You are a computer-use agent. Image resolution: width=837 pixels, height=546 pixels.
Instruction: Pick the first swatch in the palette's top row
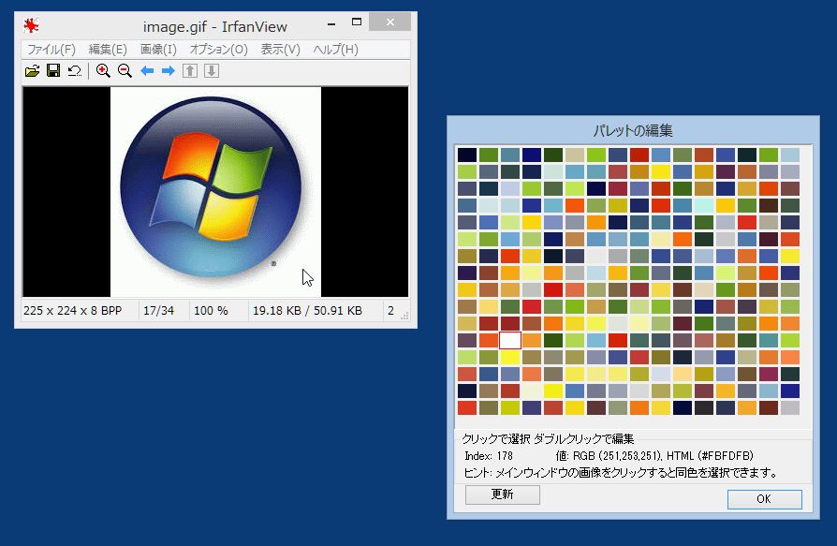point(467,155)
